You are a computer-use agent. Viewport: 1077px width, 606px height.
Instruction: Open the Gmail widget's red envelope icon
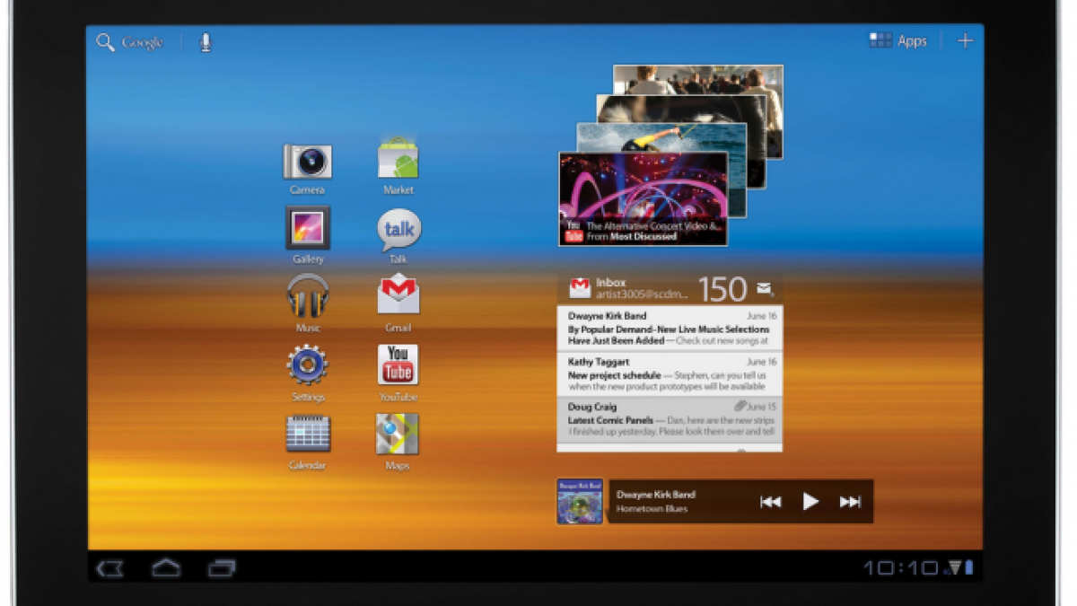click(580, 288)
